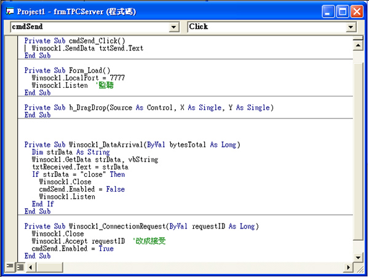Click the 'Winsock1_ConnectionRequest' declaration line
The width and height of the screenshot is (369, 277).
(141, 226)
